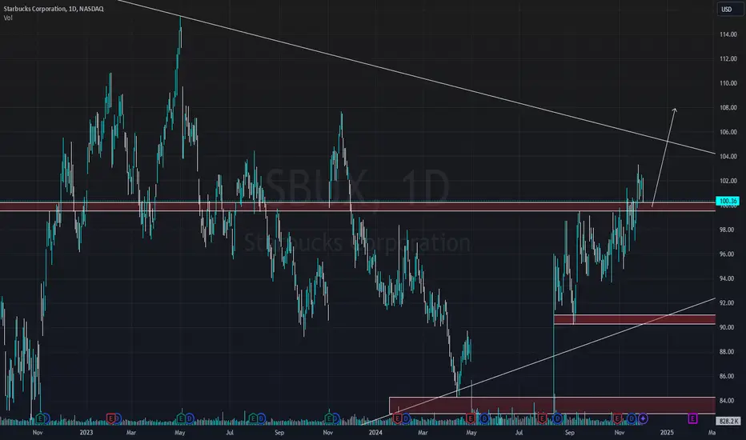Click the 2023 label on time axis

click(x=86, y=432)
